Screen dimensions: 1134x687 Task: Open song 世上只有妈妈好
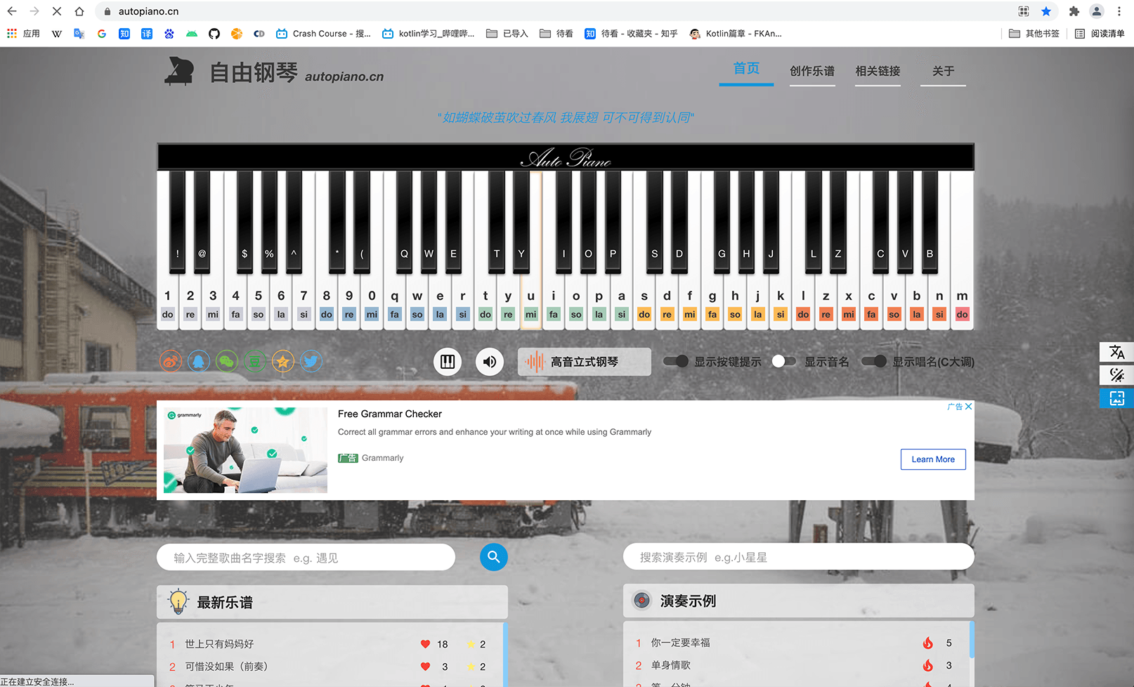point(219,643)
